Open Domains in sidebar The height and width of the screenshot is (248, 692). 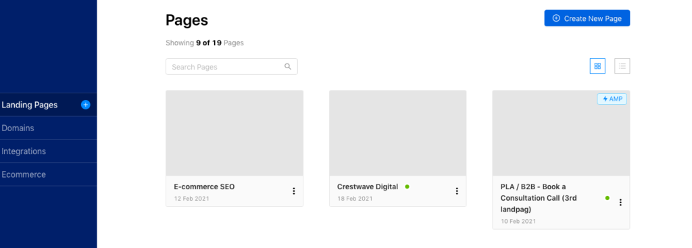pos(48,128)
